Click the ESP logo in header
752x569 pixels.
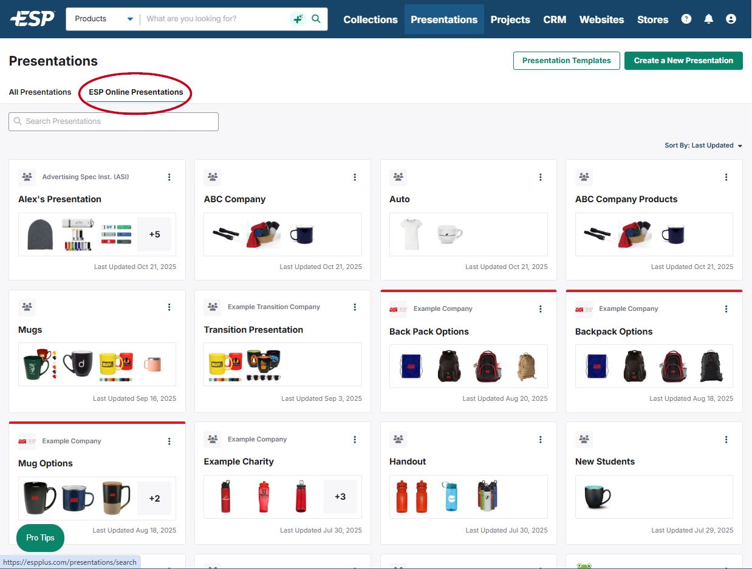[x=32, y=19]
